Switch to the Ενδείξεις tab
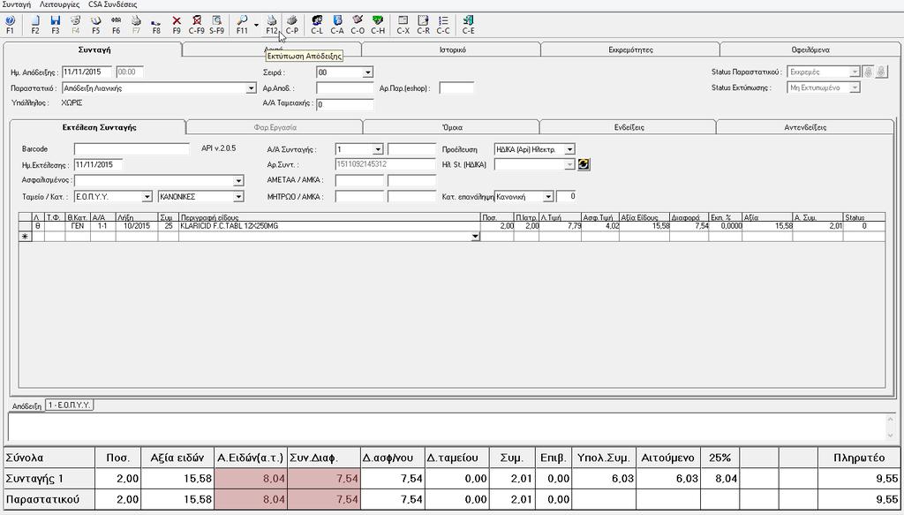Image resolution: width=904 pixels, height=515 pixels. [629, 127]
